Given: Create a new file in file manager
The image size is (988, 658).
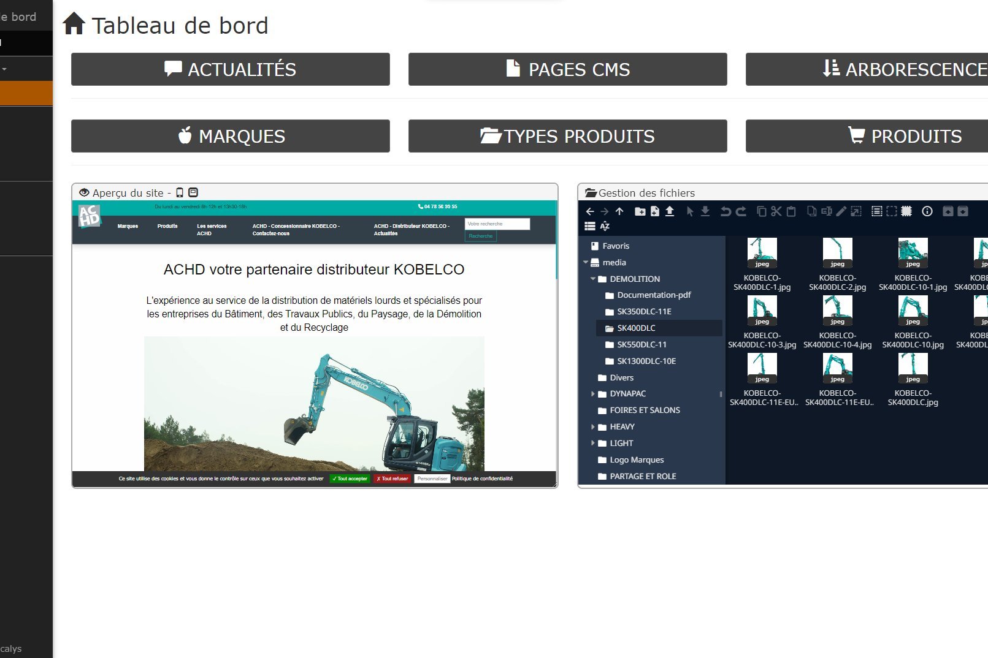Looking at the screenshot, I should [x=655, y=211].
